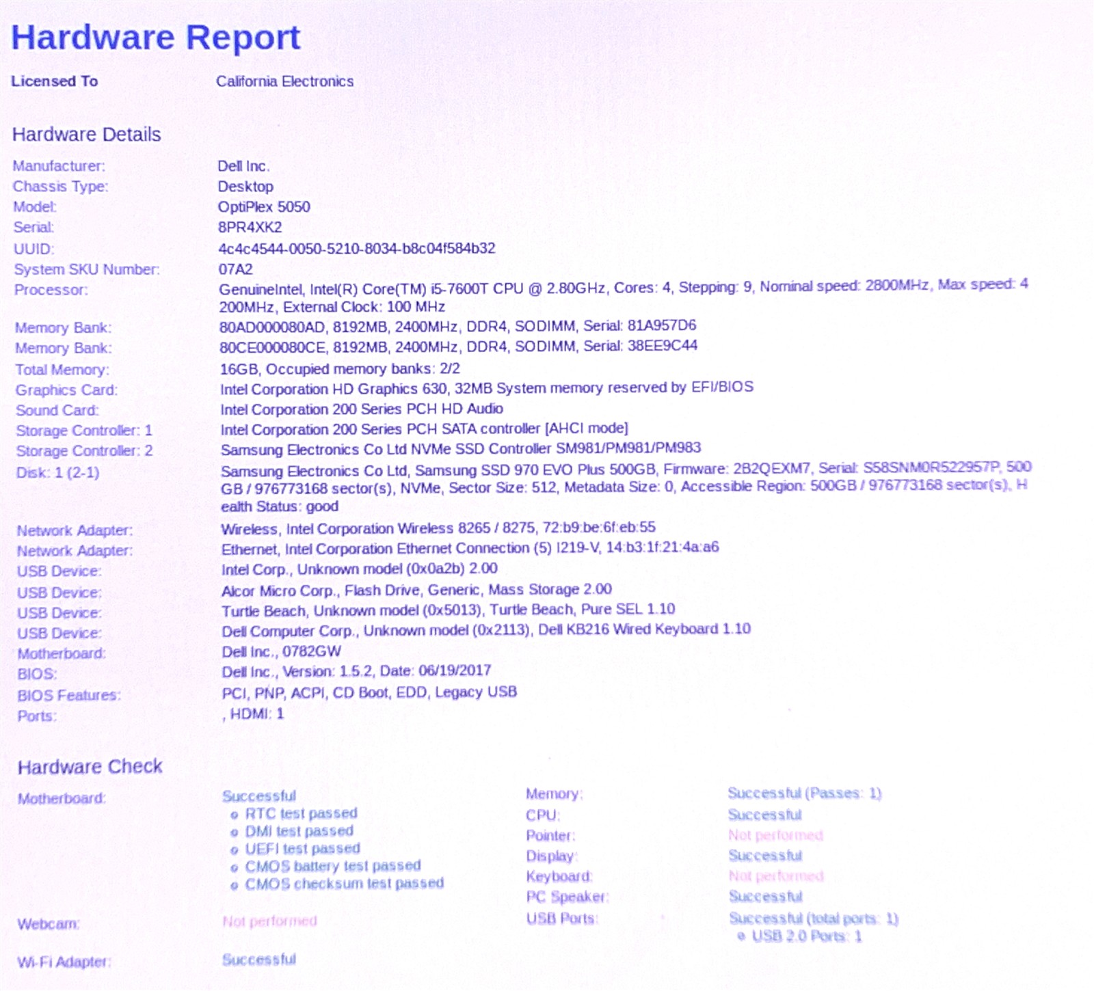Click the System SKU Number 07A2
This screenshot has height=991, width=1094.
tap(236, 269)
